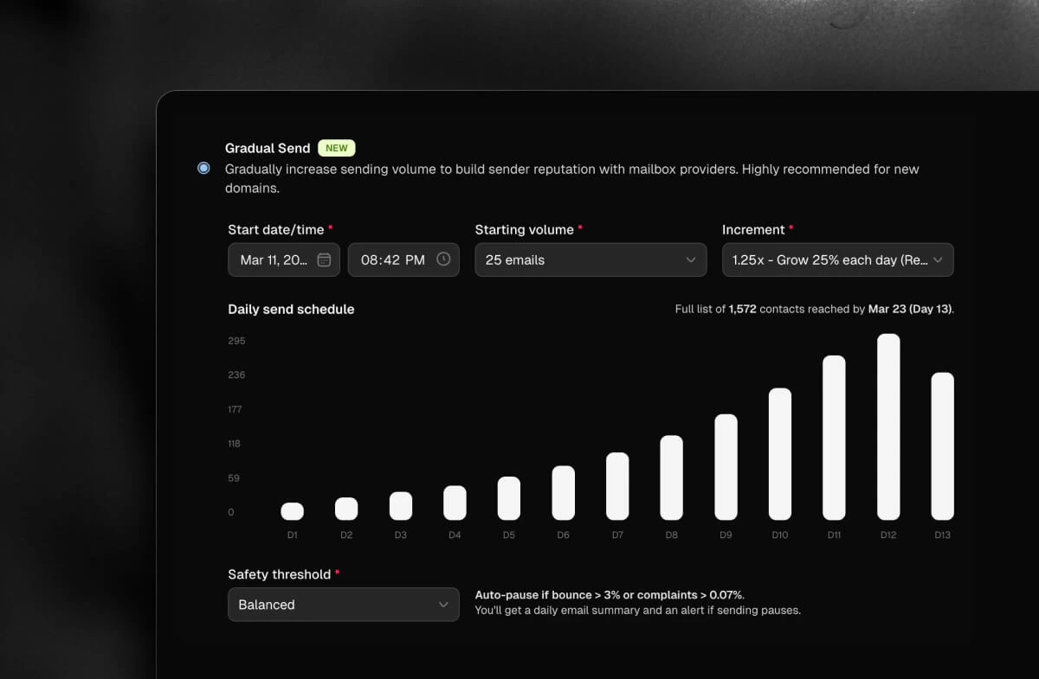Image resolution: width=1039 pixels, height=679 pixels.
Task: Click the green NEW badge next to Gradual Send
Action: coord(336,148)
